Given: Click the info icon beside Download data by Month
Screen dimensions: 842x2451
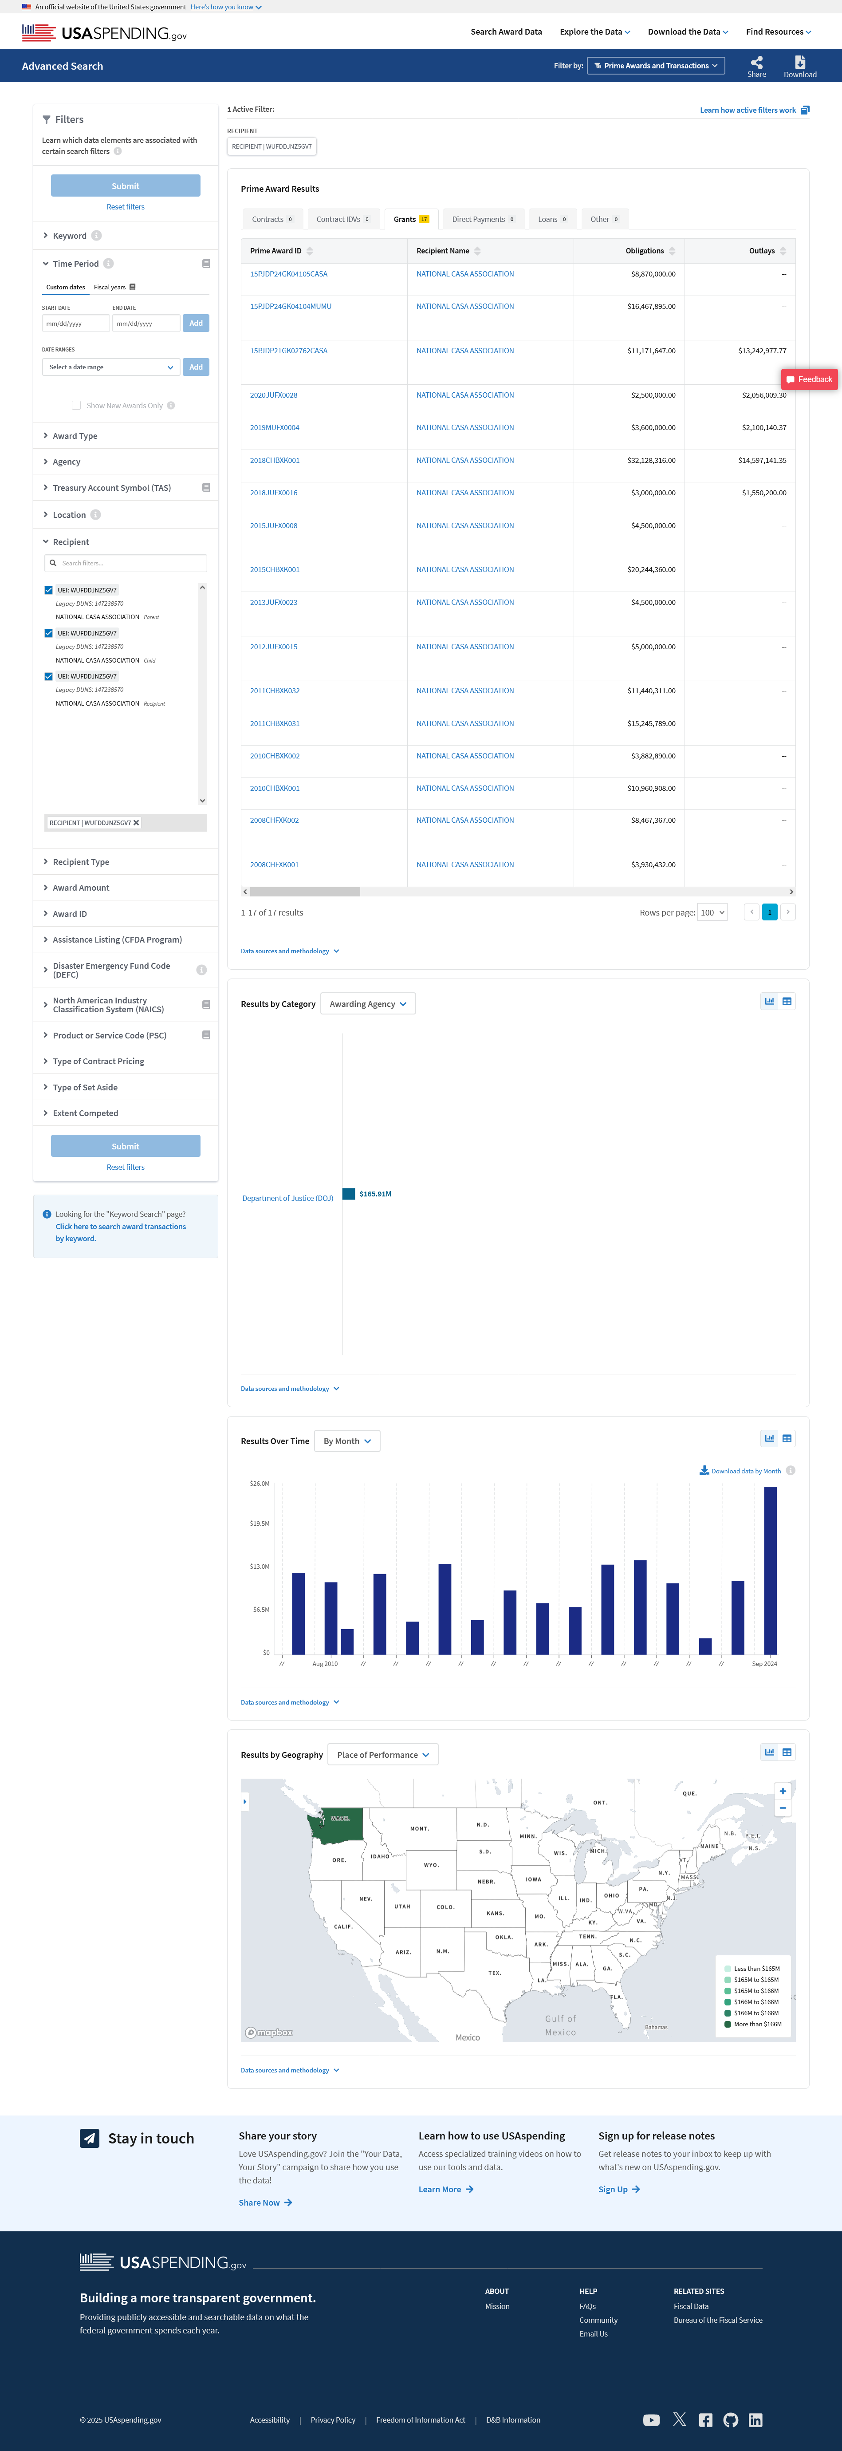Looking at the screenshot, I should pyautogui.click(x=791, y=1471).
